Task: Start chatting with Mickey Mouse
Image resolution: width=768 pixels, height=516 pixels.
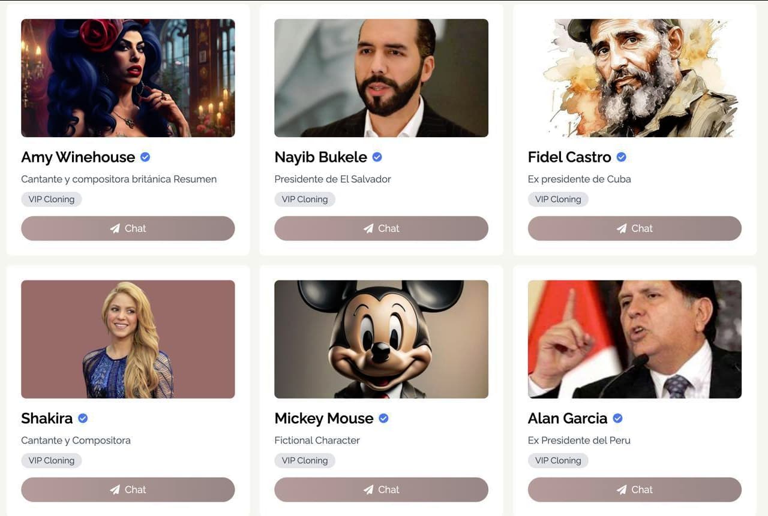Action: point(381,490)
